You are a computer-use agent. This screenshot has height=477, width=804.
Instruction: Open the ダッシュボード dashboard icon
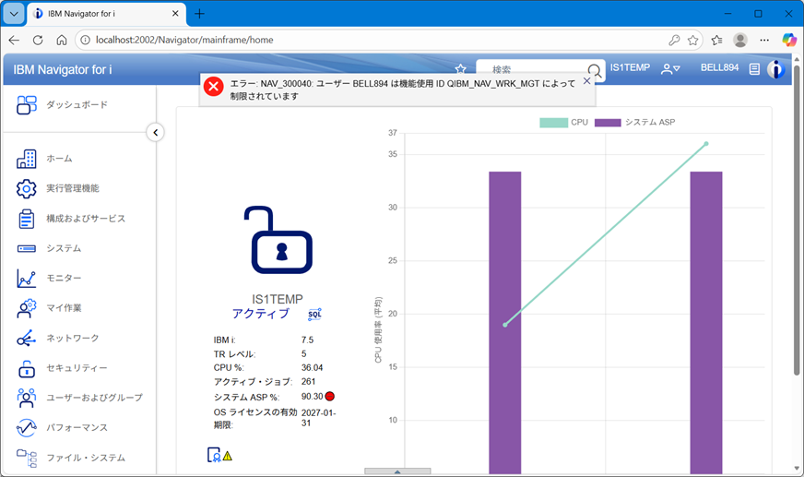26,105
